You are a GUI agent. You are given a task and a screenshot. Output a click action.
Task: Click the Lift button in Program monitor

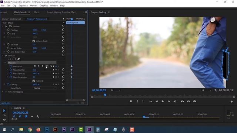pos(182,102)
